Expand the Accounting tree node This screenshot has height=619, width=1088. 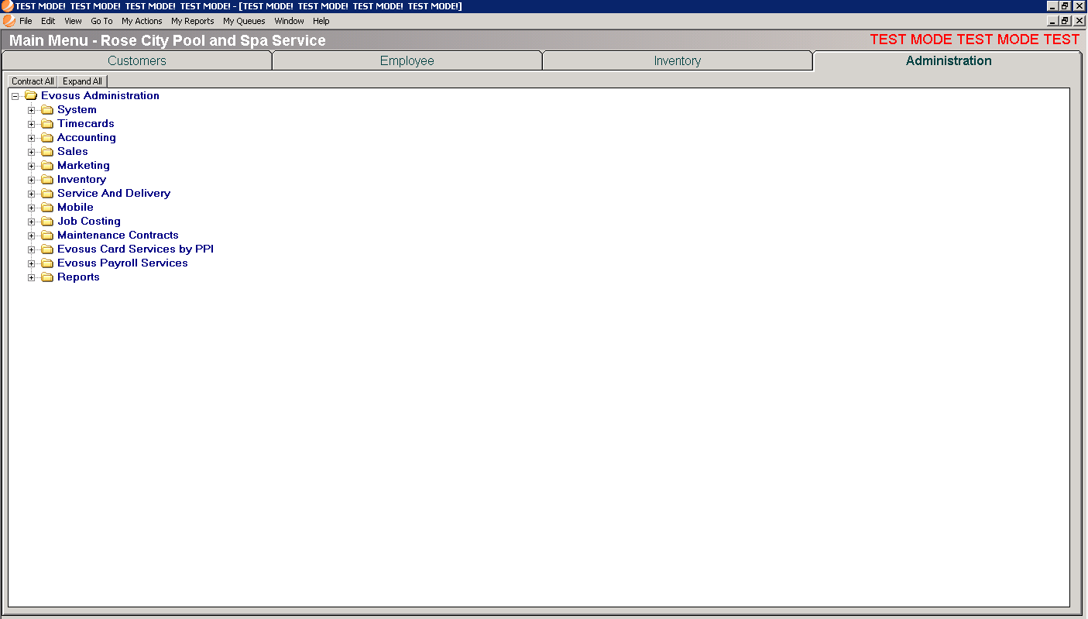pyautogui.click(x=32, y=138)
